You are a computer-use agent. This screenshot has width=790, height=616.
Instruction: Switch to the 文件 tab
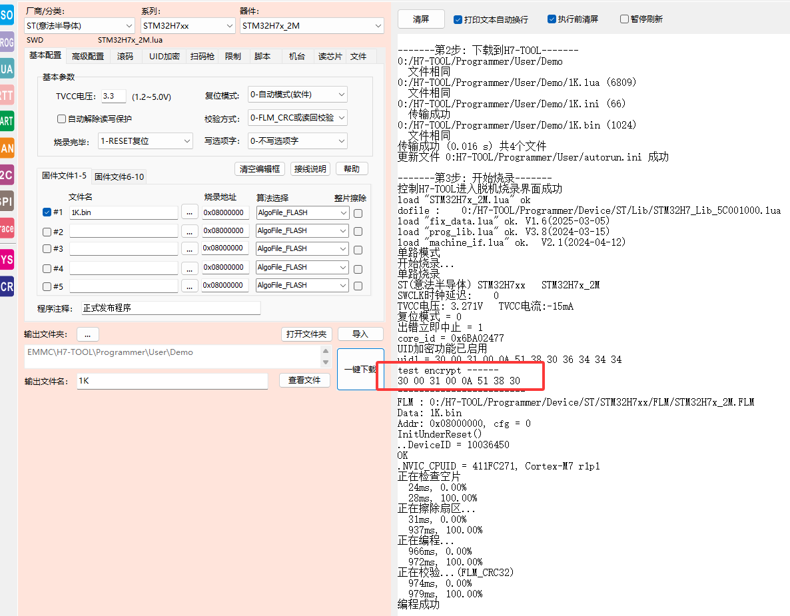point(358,57)
